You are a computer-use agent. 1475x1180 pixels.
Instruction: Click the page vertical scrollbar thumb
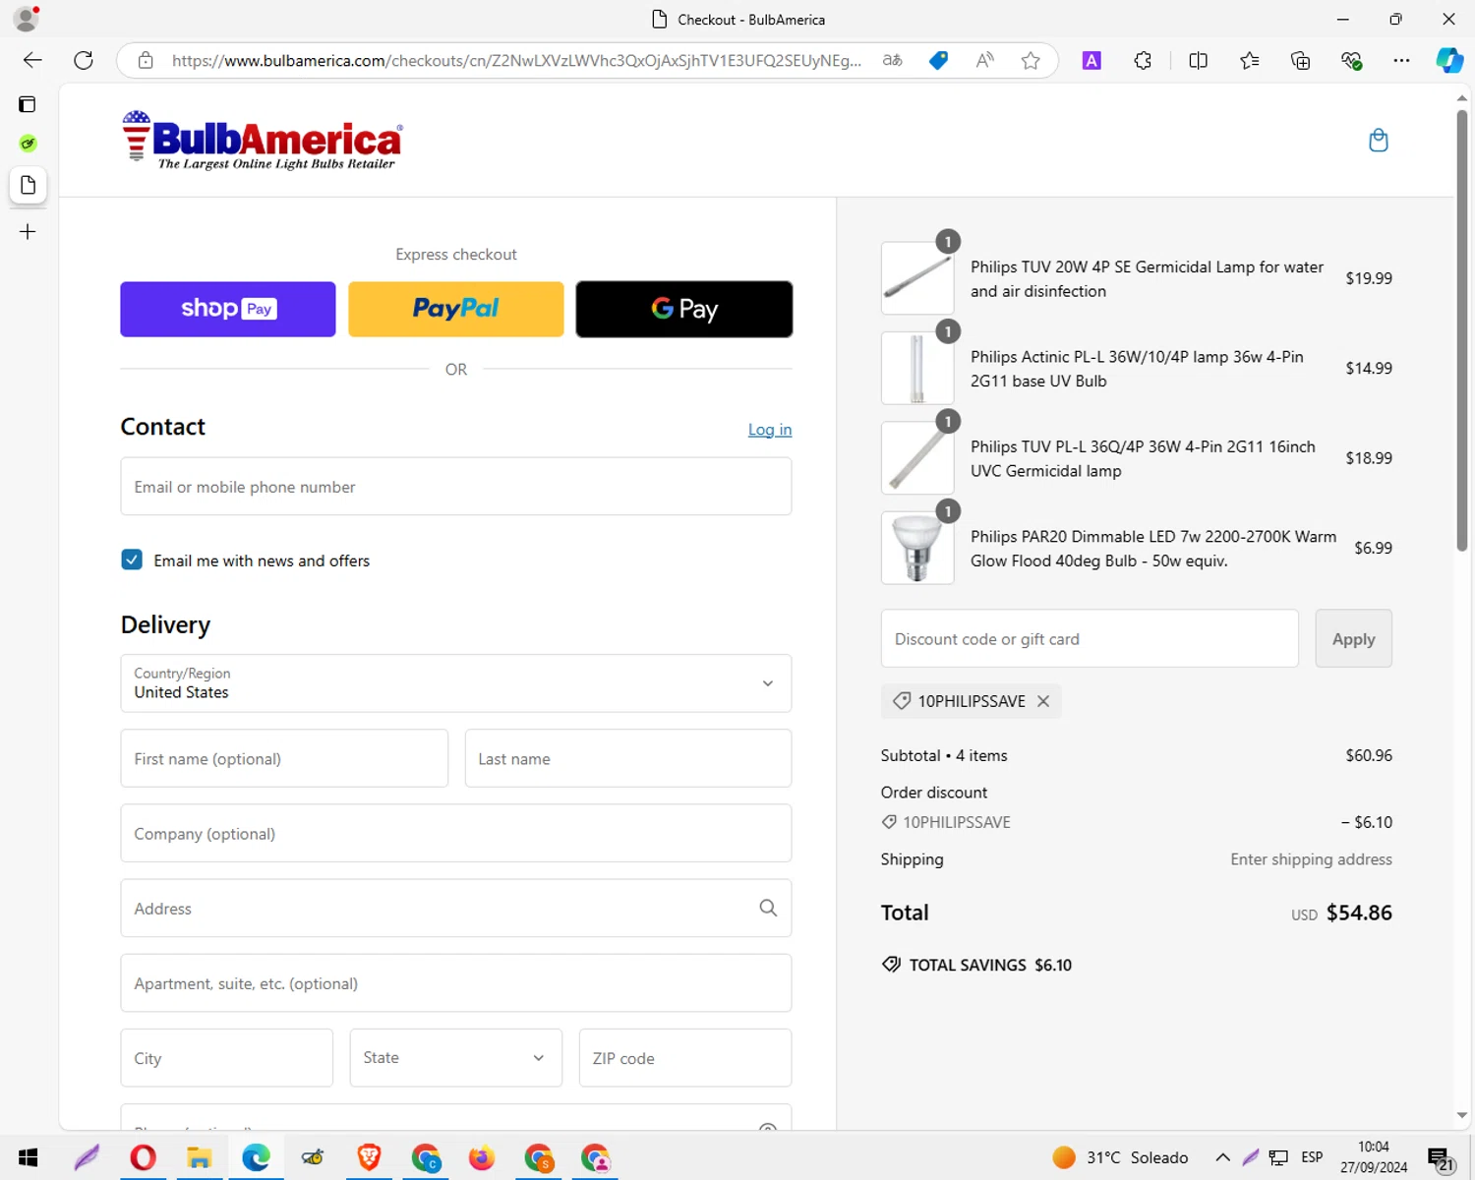coord(1462,329)
